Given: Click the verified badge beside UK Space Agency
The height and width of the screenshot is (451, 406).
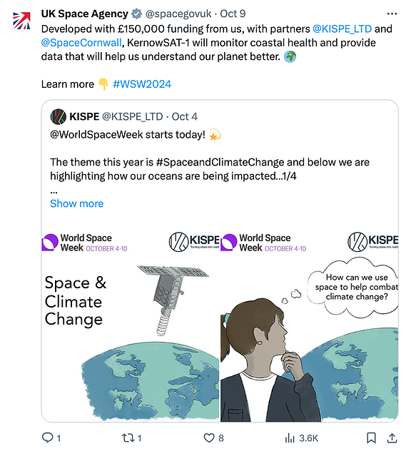Looking at the screenshot, I should point(136,14).
